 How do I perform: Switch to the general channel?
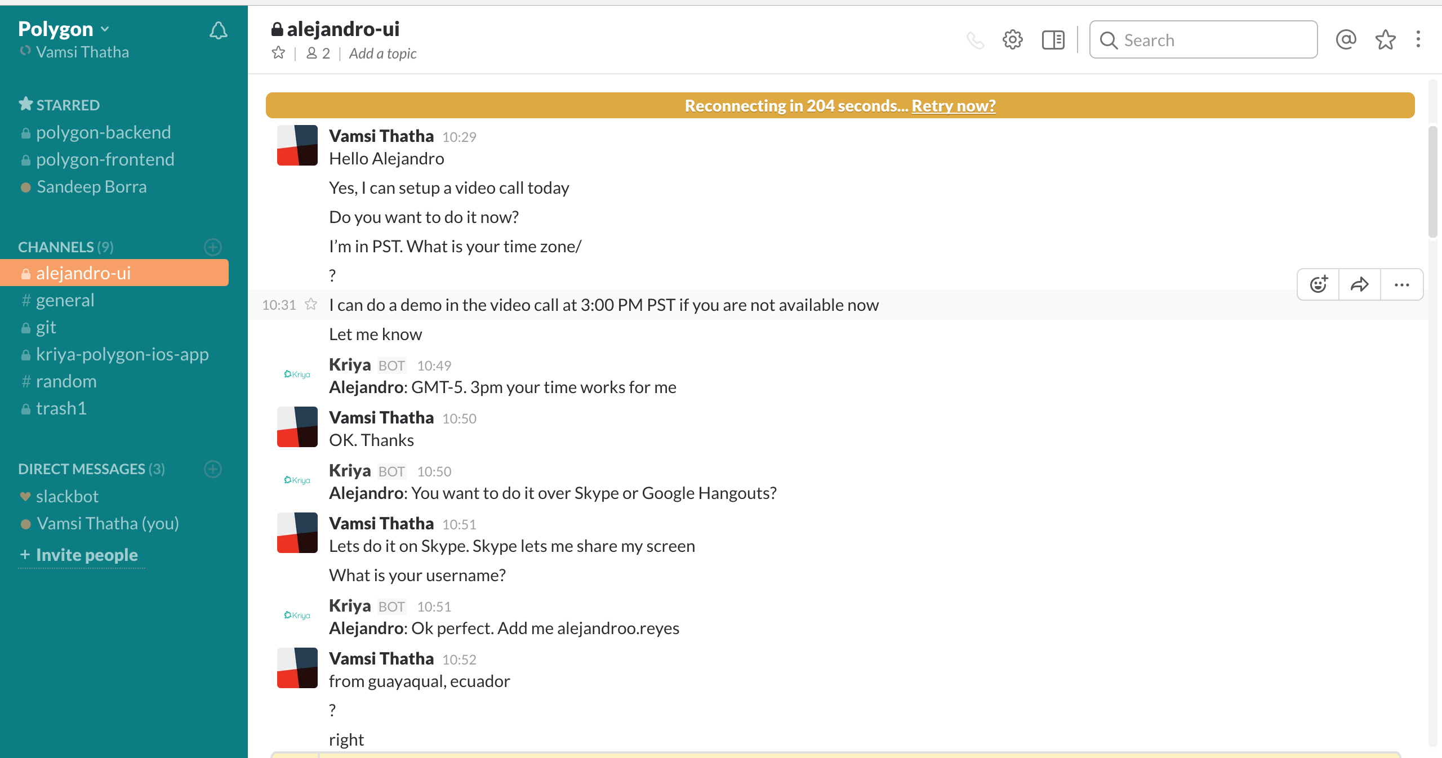[65, 300]
